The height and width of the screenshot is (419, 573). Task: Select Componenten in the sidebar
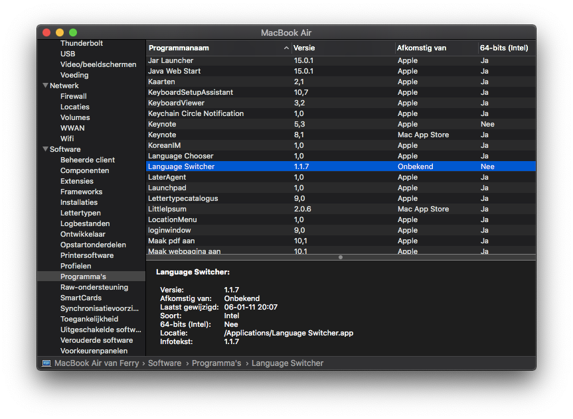point(84,170)
